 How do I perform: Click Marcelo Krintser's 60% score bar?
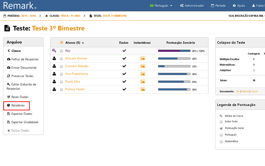(x=174, y=59)
